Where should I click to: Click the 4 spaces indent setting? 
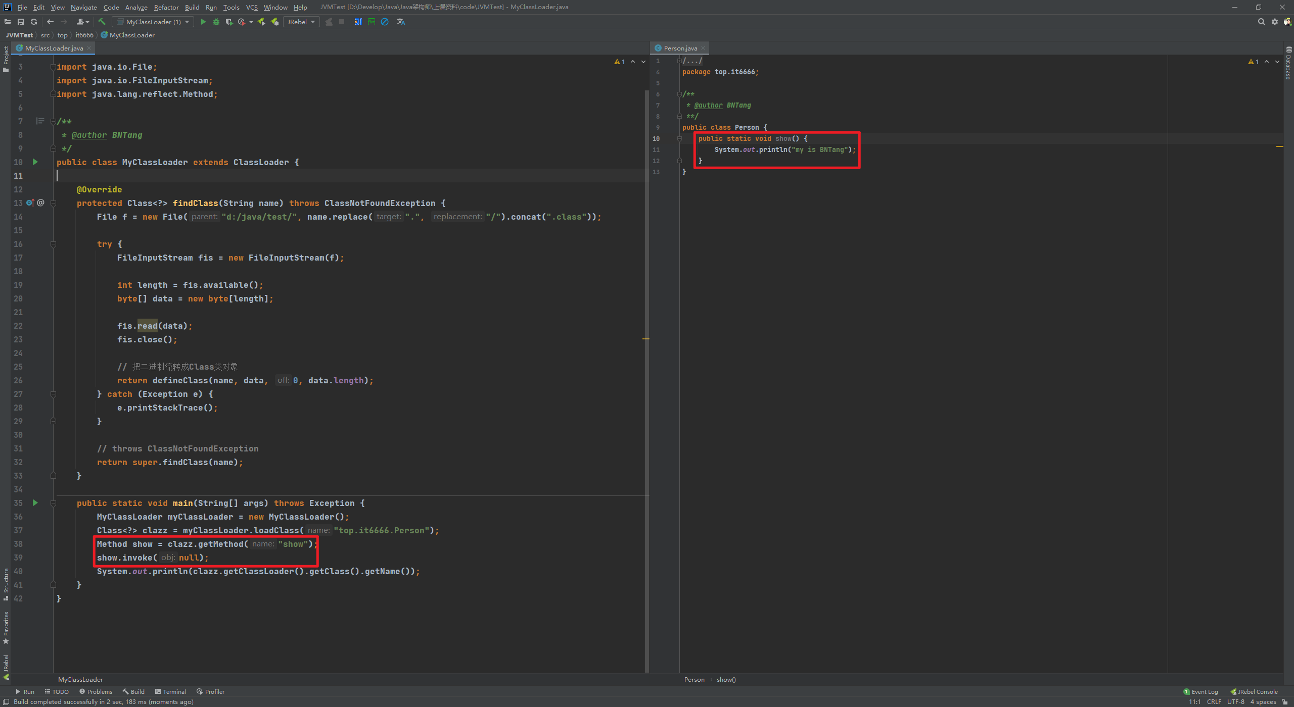[x=1263, y=702]
